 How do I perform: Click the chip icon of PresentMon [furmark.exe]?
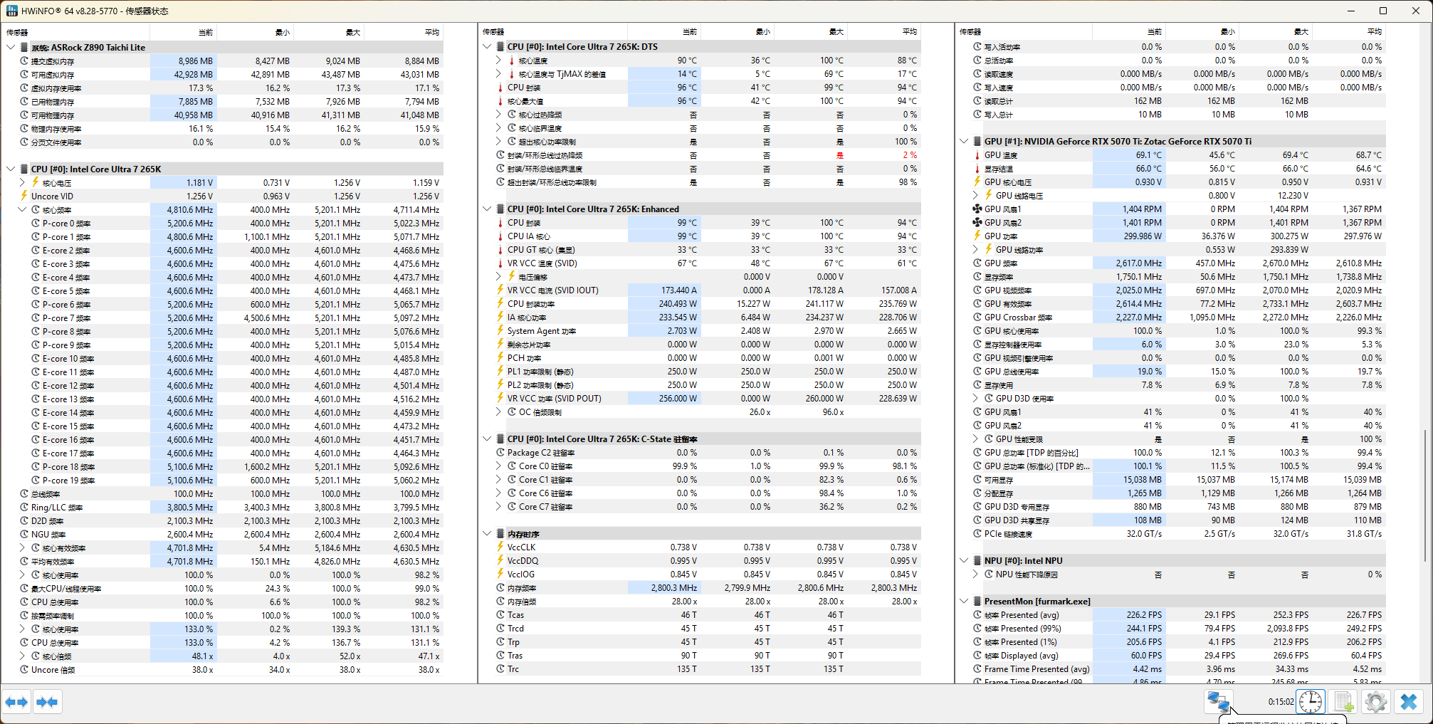[x=977, y=602]
